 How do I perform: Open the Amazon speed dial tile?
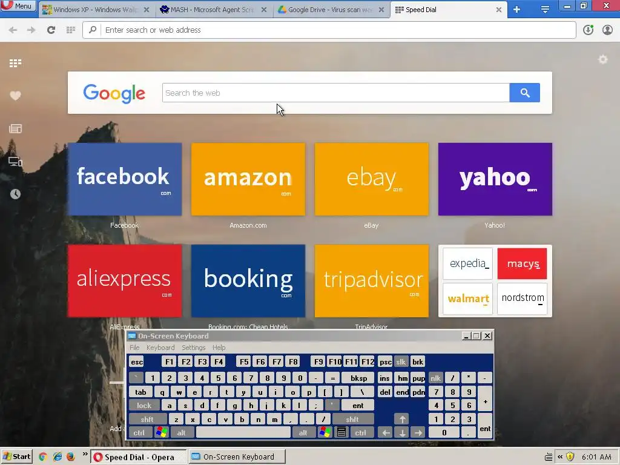point(248,179)
